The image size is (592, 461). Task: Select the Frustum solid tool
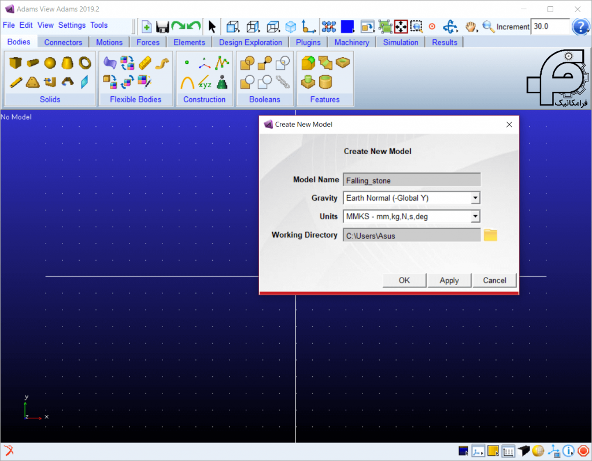[x=67, y=62]
